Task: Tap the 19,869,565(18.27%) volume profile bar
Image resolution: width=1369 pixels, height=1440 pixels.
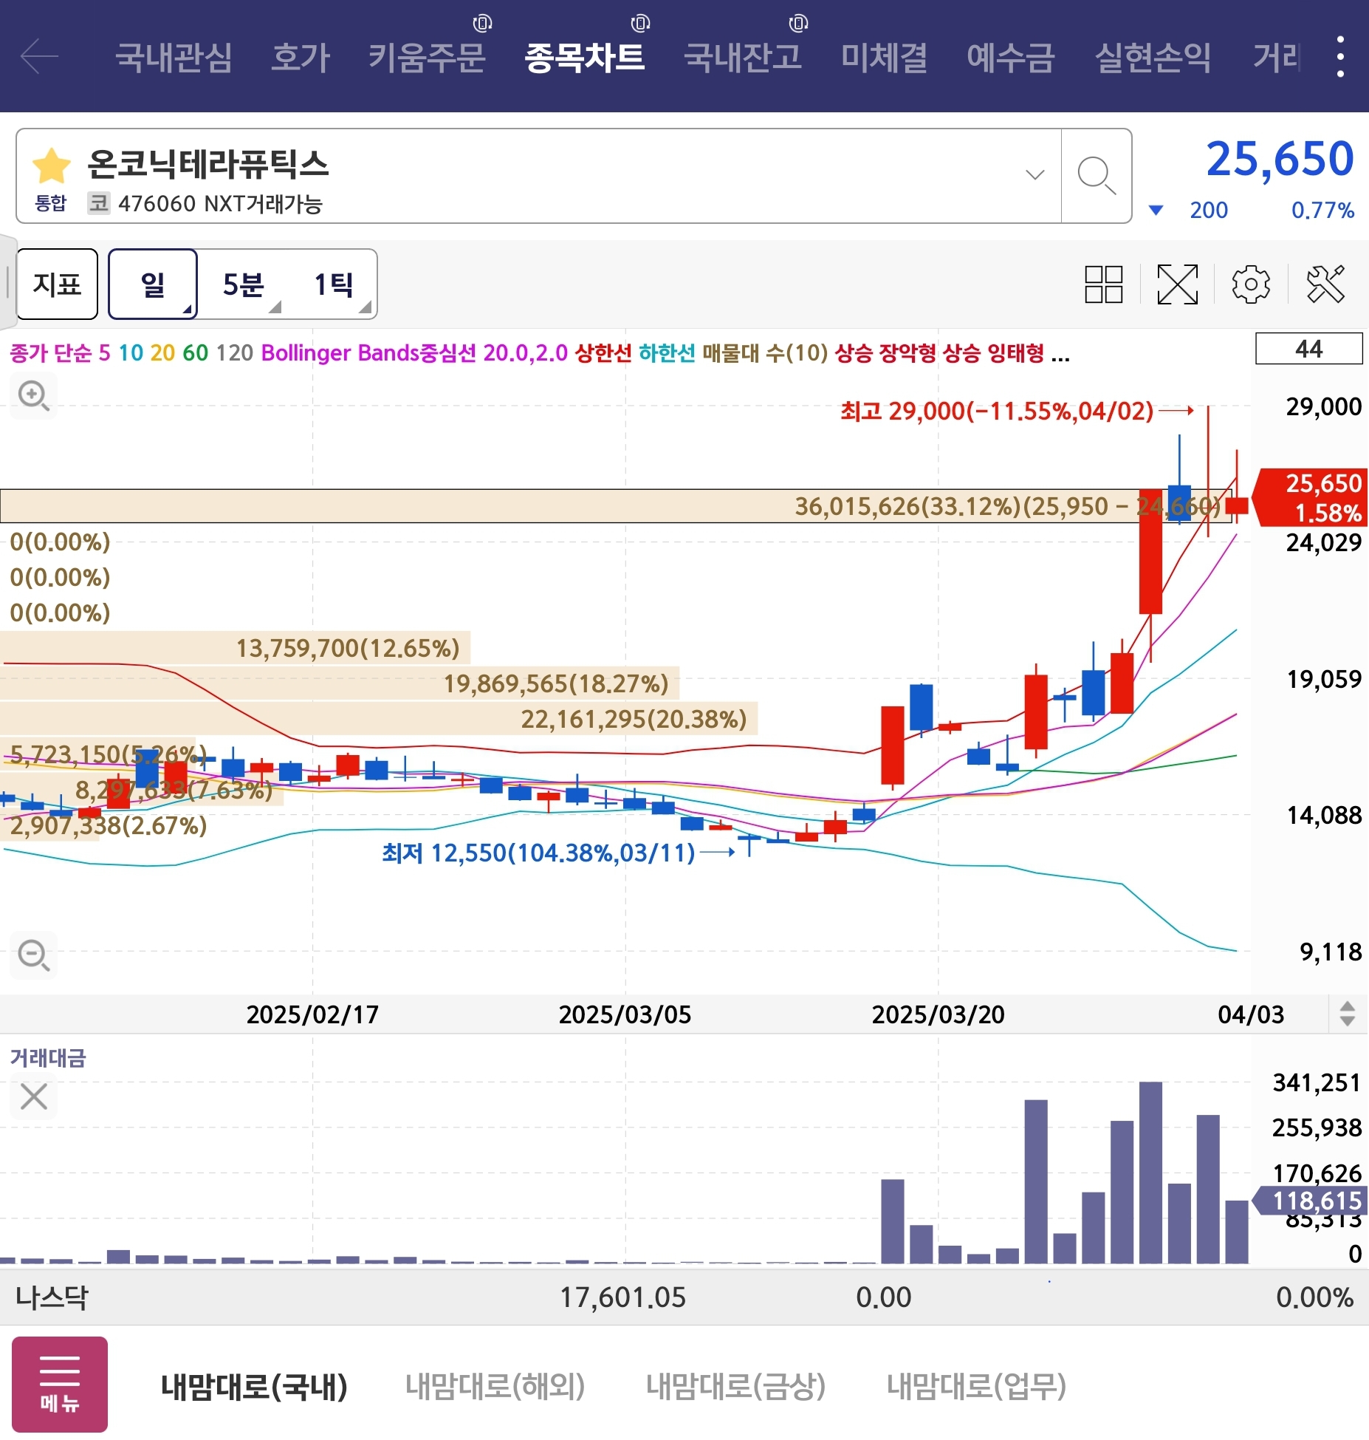Action: pos(340,683)
